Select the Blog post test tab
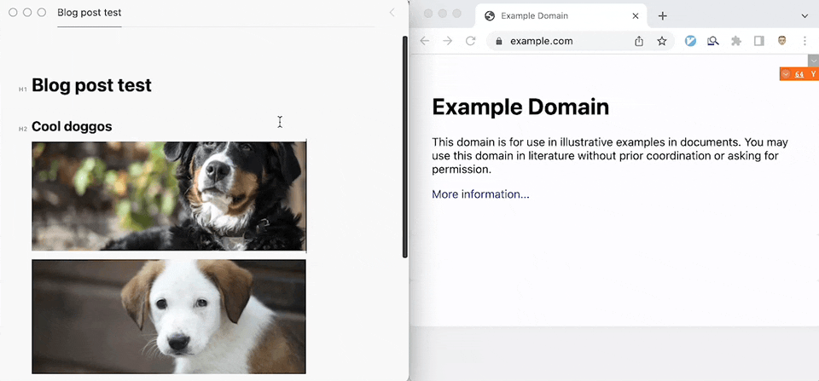Viewport: 819px width, 381px height. (x=89, y=13)
